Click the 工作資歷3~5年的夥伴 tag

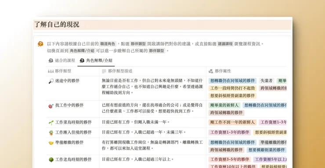click(230, 160)
